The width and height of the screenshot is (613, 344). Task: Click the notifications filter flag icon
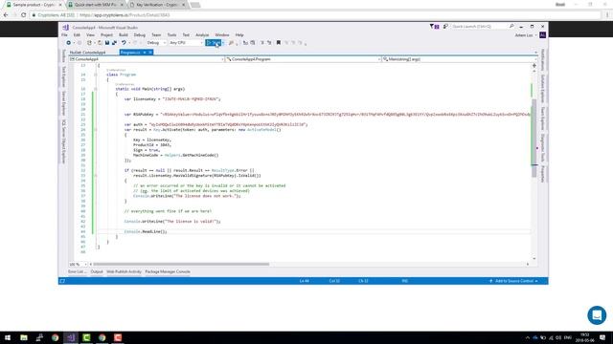(x=434, y=26)
